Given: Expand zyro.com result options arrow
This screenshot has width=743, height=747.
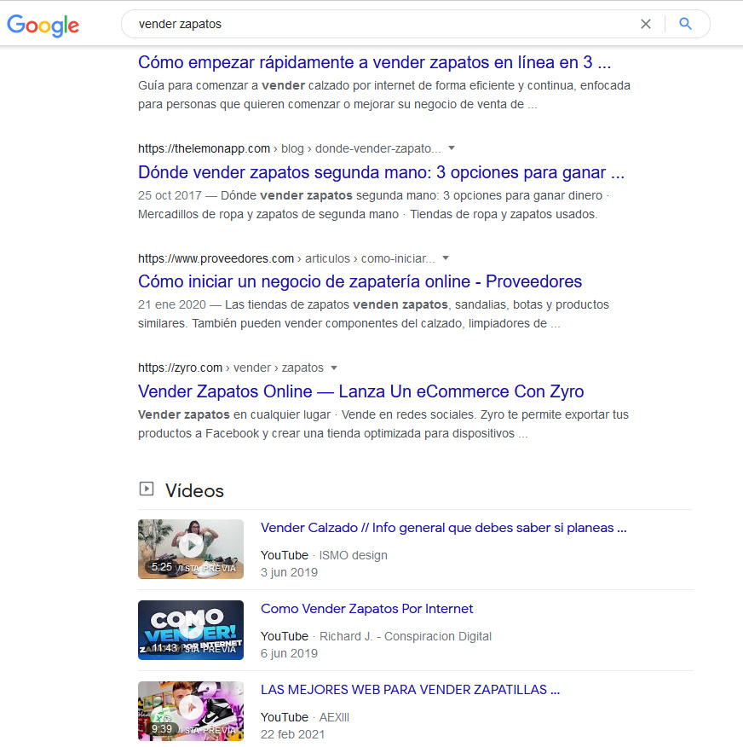Looking at the screenshot, I should (334, 368).
